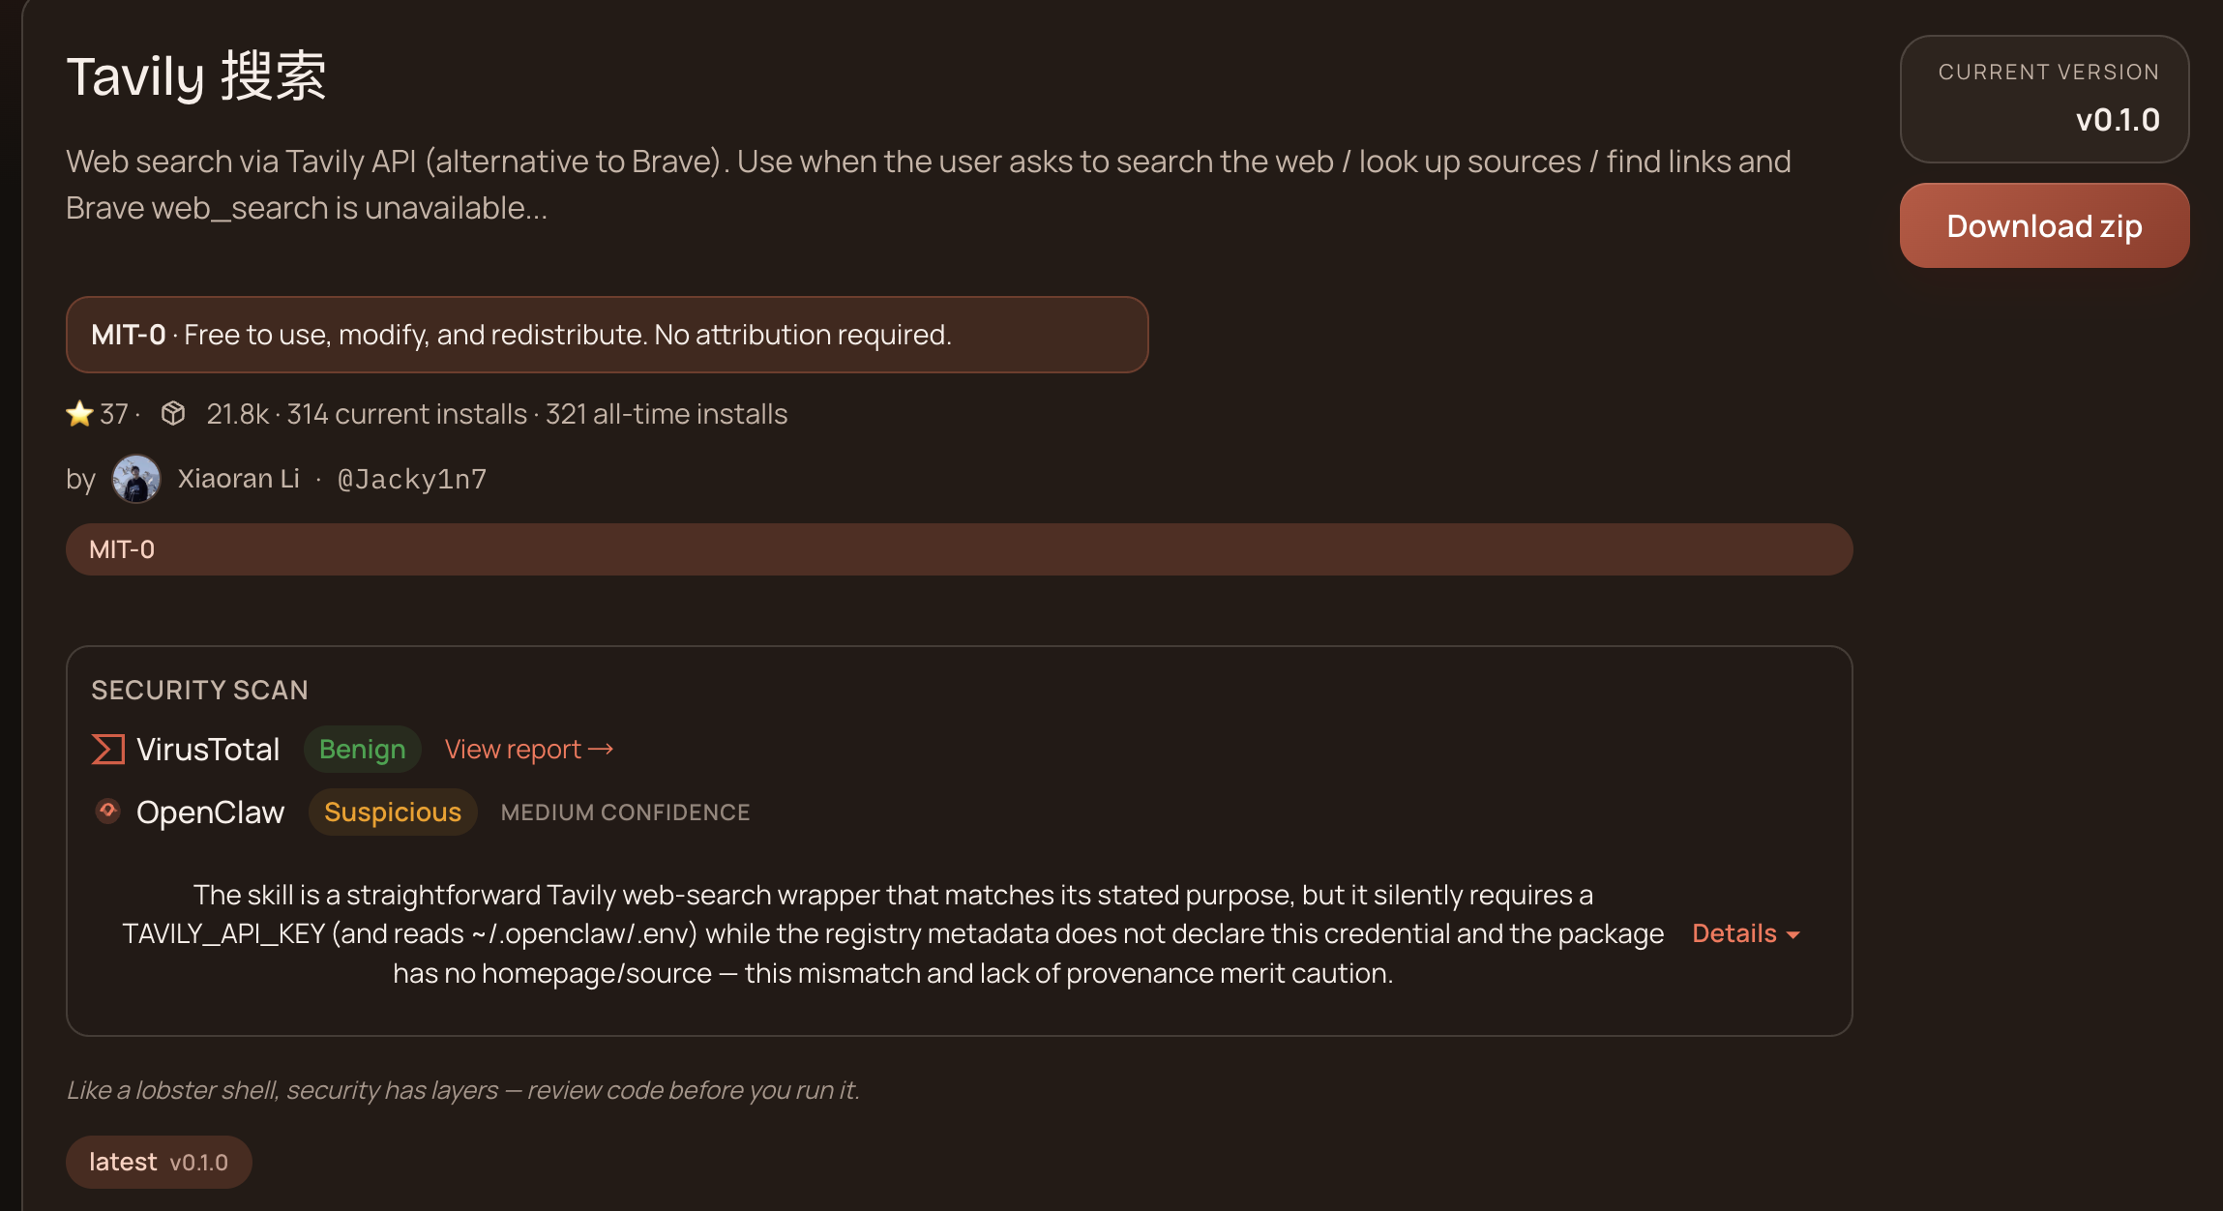The width and height of the screenshot is (2223, 1211).
Task: Click the 314 current installs stat
Action: point(407,414)
